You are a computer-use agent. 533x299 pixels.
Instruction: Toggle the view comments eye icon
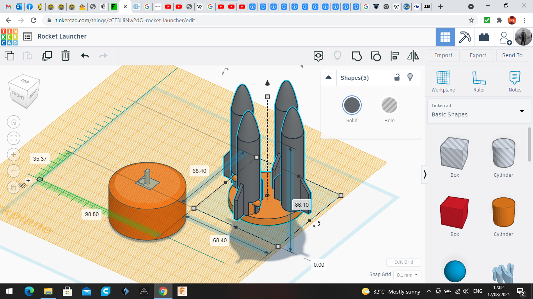(x=318, y=56)
